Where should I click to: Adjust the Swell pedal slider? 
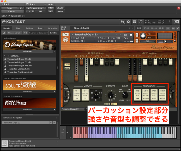click(173, 94)
